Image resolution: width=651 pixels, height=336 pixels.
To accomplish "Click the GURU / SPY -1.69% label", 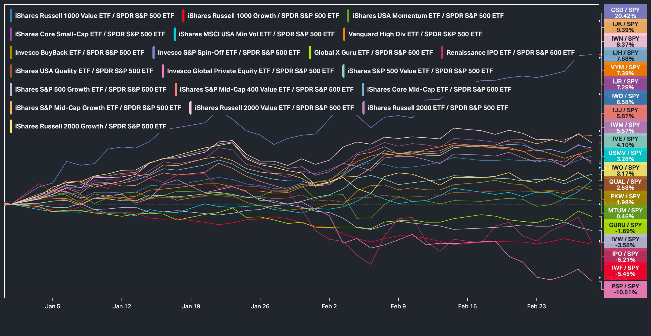I will point(625,228).
